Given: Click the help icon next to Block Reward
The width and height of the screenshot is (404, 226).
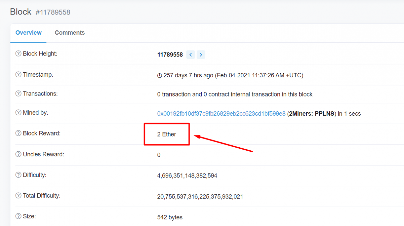Looking at the screenshot, I should click(18, 133).
